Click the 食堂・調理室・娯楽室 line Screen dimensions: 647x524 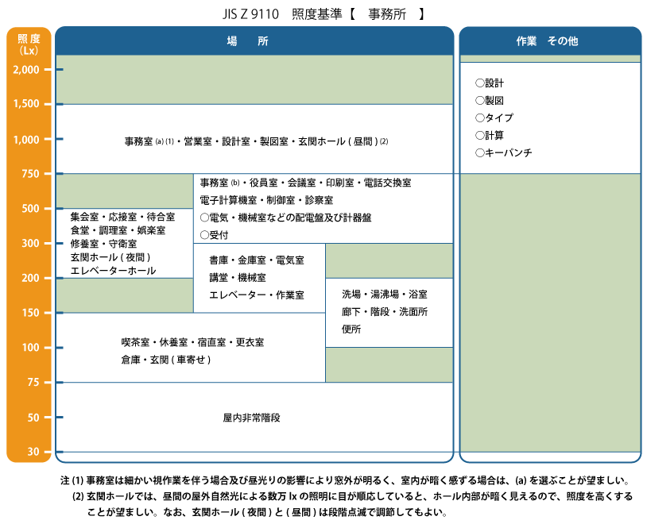(x=118, y=230)
